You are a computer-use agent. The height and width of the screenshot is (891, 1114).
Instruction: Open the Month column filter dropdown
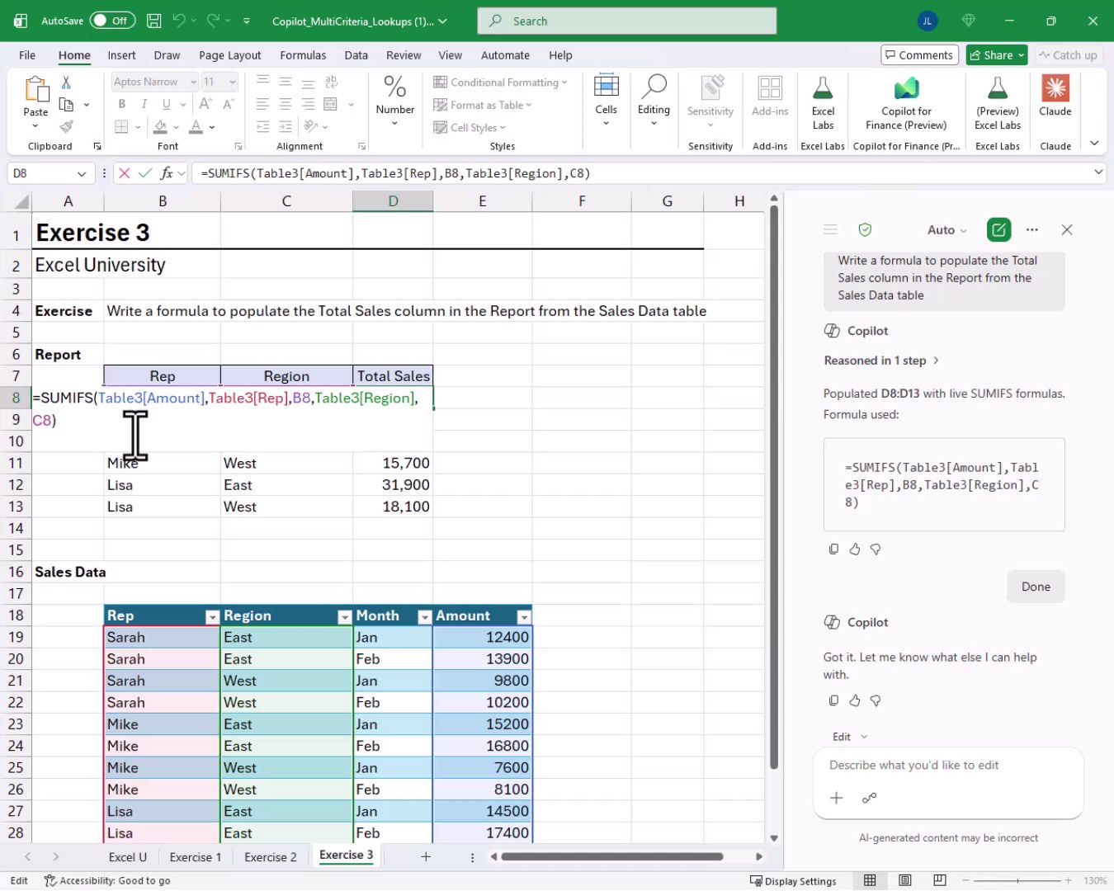pos(425,617)
